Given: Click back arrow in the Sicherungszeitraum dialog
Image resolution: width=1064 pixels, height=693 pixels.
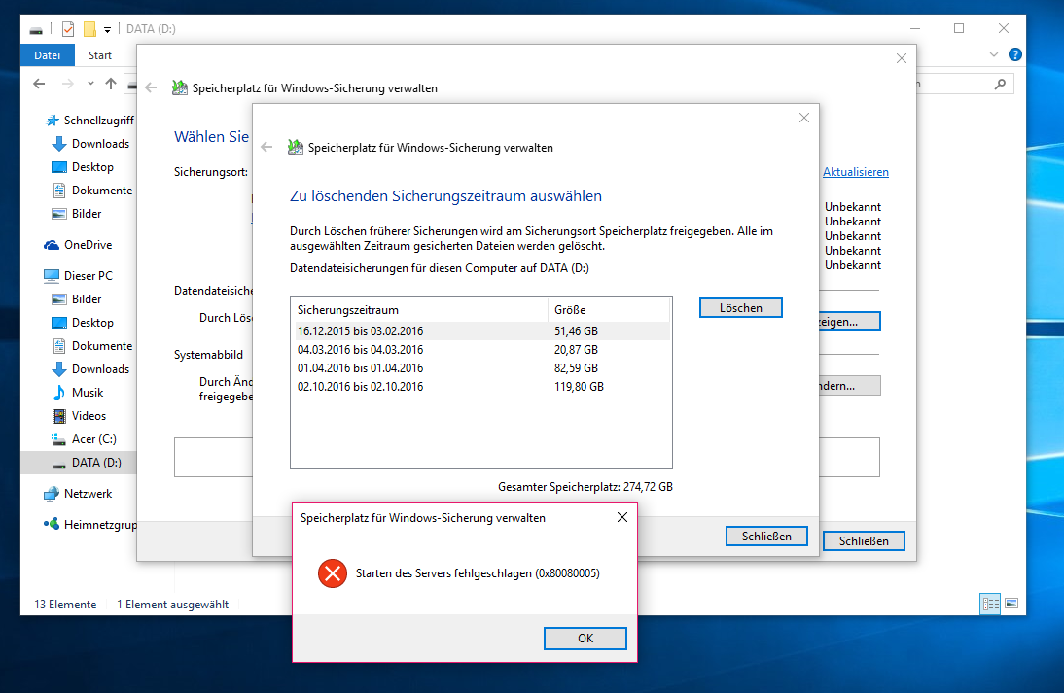Looking at the screenshot, I should (266, 147).
